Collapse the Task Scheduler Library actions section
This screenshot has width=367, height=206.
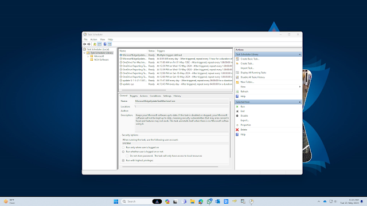299,54
